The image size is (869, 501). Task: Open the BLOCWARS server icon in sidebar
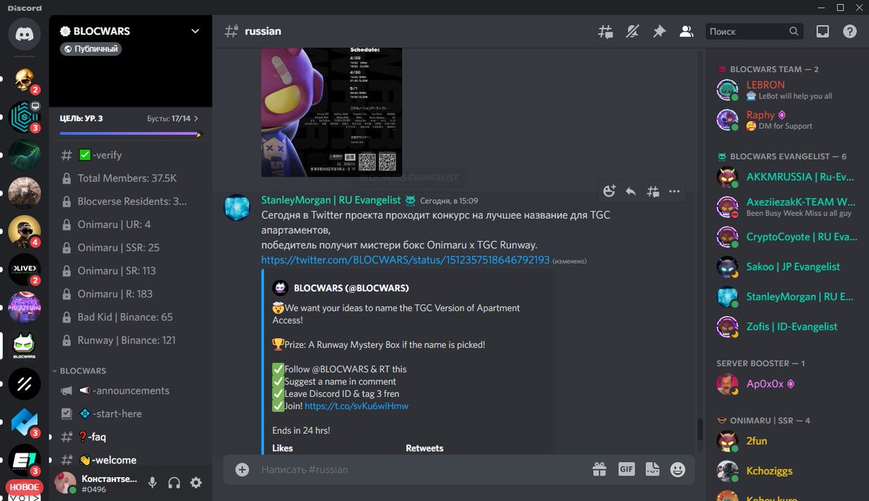(25, 346)
